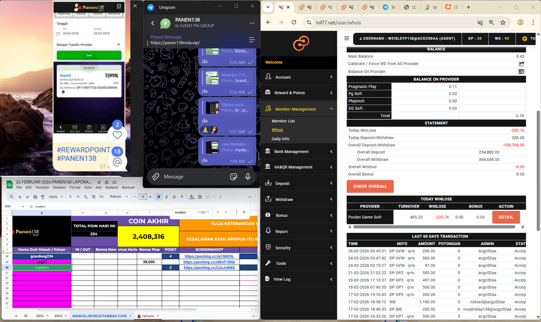Expand Bank Management sidebar section
This screenshot has width=541, height=322.
[299, 151]
